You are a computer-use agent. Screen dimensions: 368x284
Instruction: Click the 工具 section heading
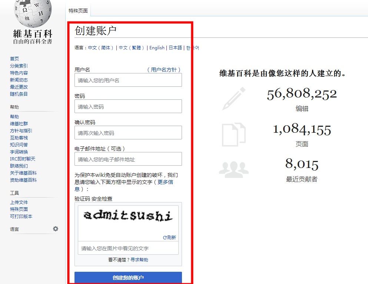pos(14,193)
